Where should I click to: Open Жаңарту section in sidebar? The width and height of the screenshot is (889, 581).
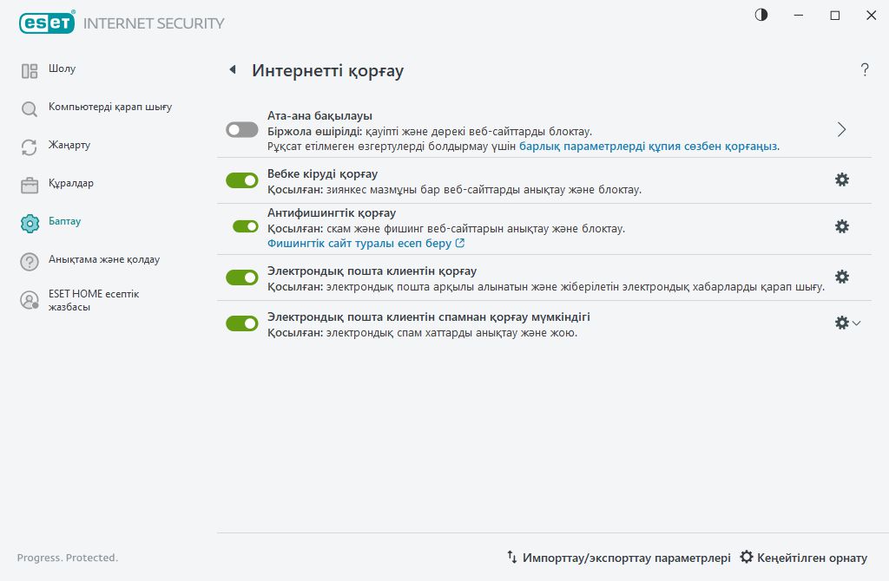point(69,146)
